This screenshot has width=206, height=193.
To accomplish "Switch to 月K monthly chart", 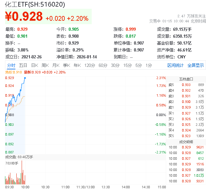I will 56,65.
